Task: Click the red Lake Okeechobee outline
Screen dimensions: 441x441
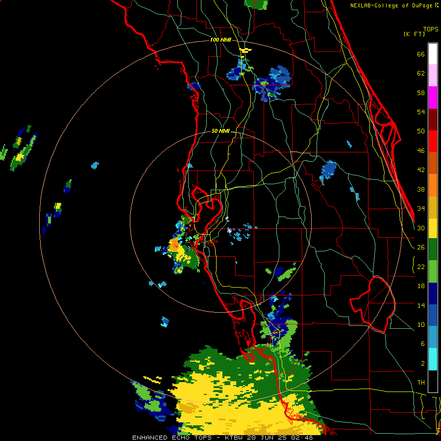Action: point(373,305)
